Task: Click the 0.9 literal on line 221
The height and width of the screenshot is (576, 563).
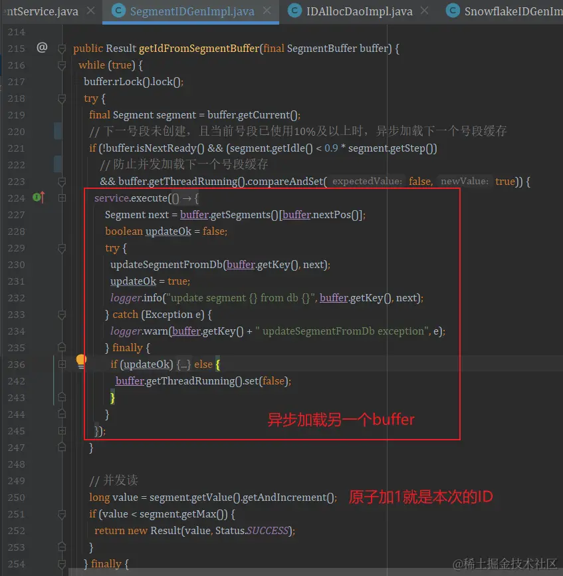Action: tap(331, 148)
